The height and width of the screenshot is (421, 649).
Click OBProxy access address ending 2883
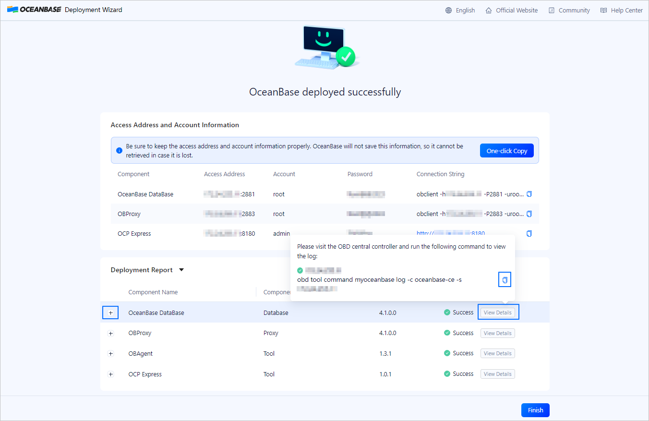(x=229, y=214)
